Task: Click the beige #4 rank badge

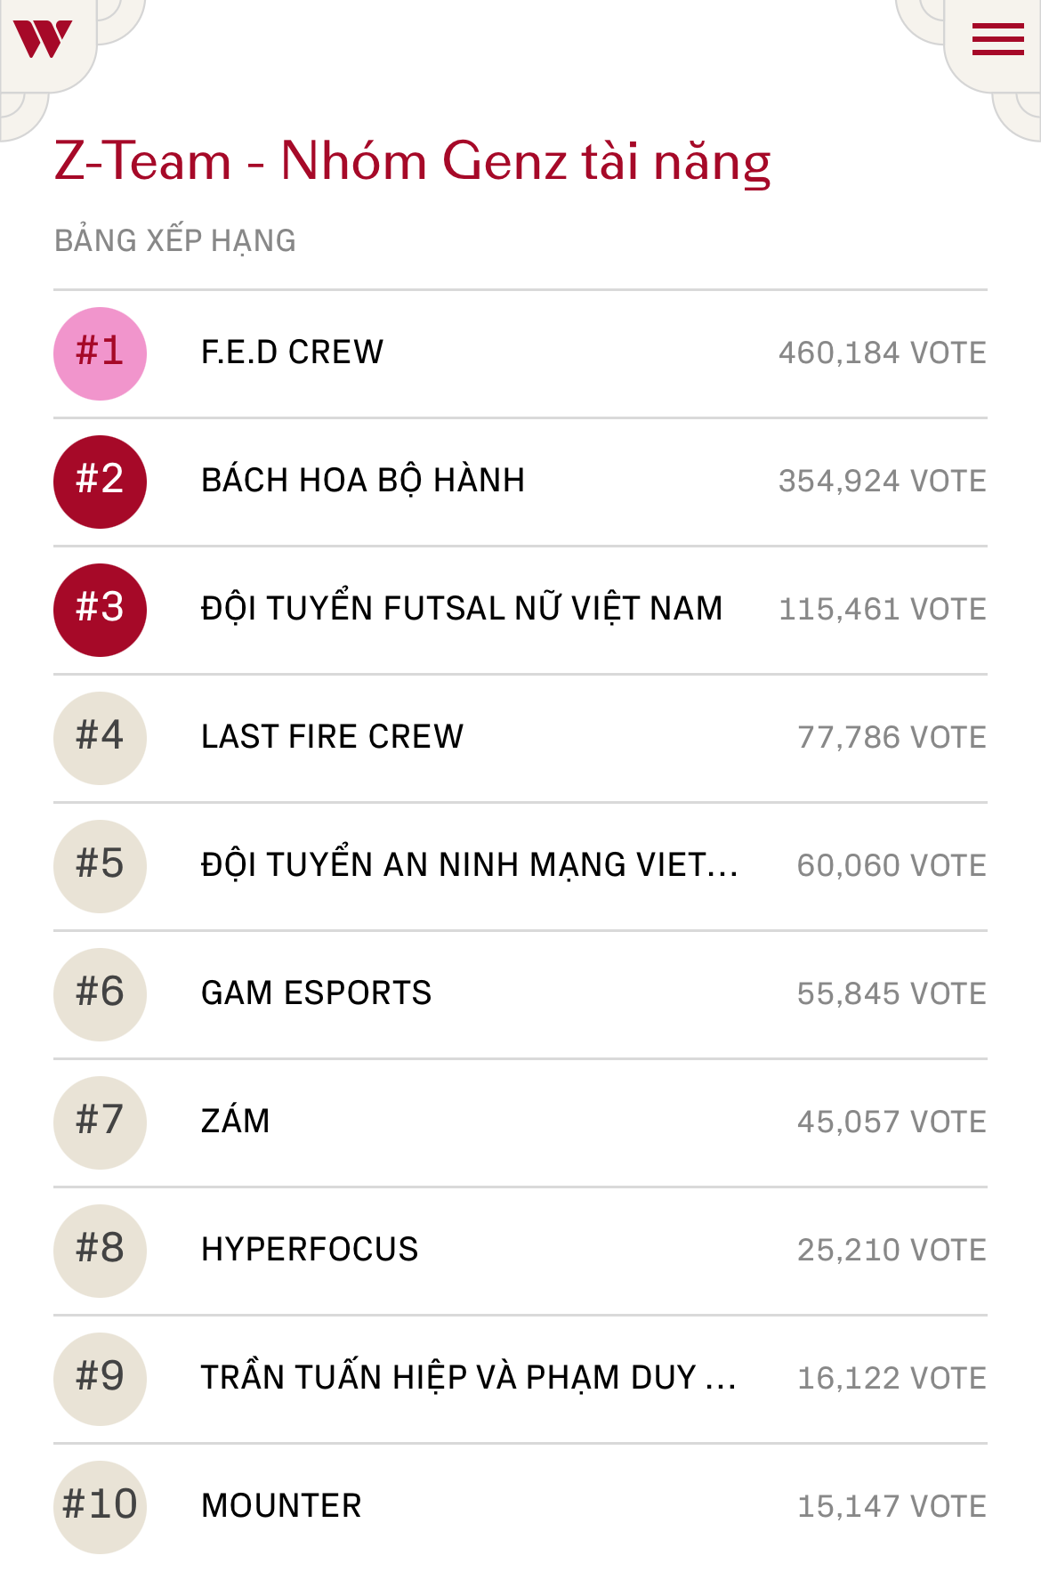Action: click(x=100, y=738)
